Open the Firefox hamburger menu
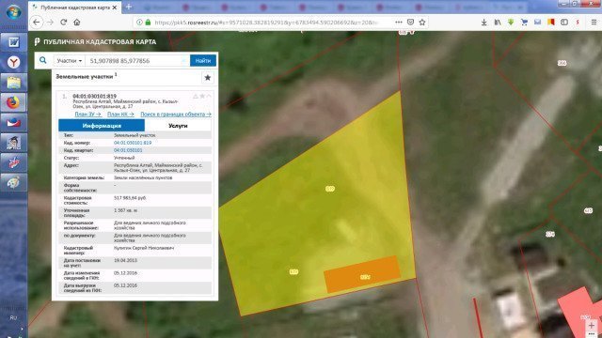Screen dimensions: 602x338 point(594,23)
